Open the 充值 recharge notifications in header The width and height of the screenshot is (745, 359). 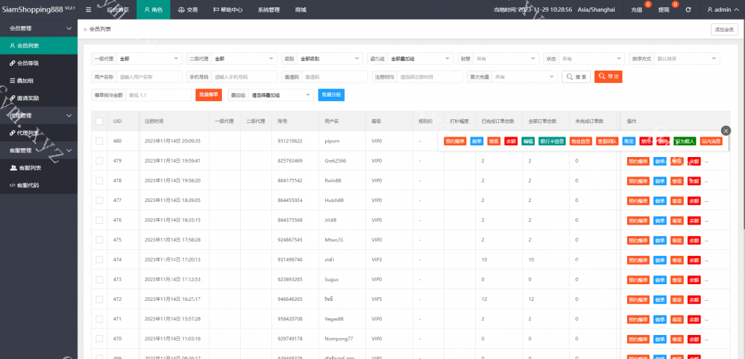[x=637, y=9]
